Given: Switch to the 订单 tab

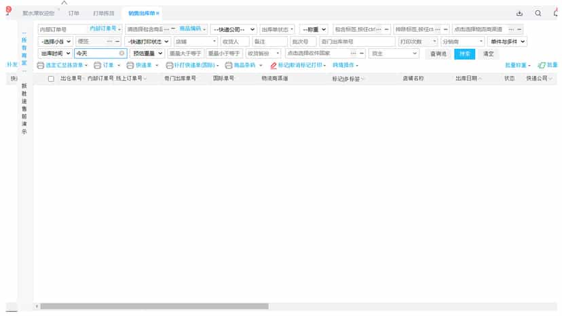Looking at the screenshot, I should (73, 14).
